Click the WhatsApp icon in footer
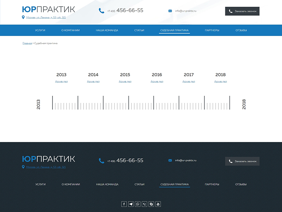The height and width of the screenshot is (212, 282). 137,204
